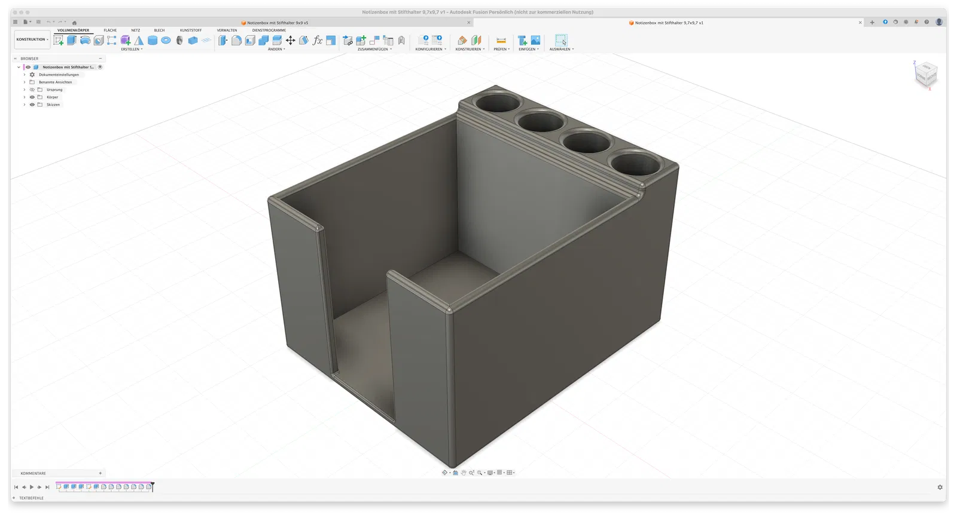Viewport: 957px width, 515px height.
Task: Open the Konstruktion workspace dropdown
Action: (x=32, y=39)
